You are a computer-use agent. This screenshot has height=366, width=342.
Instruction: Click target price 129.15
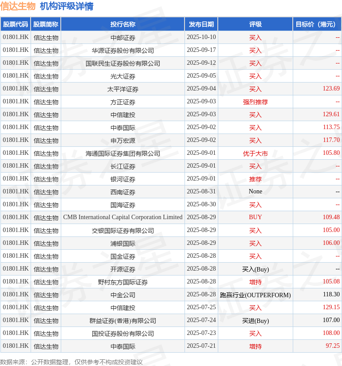[331, 307]
